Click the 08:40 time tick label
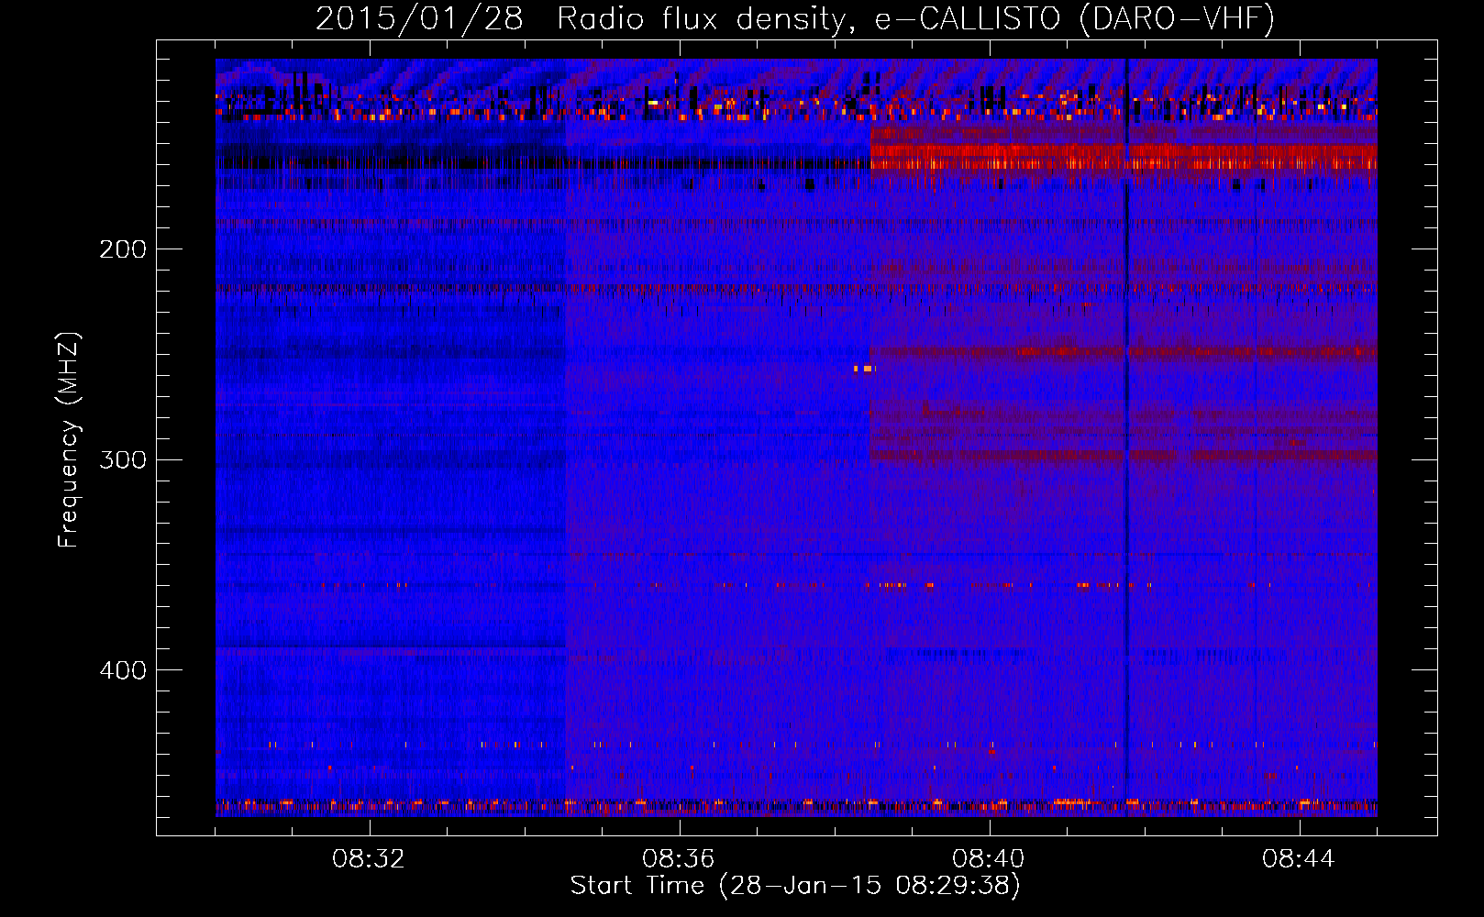 pos(989,859)
